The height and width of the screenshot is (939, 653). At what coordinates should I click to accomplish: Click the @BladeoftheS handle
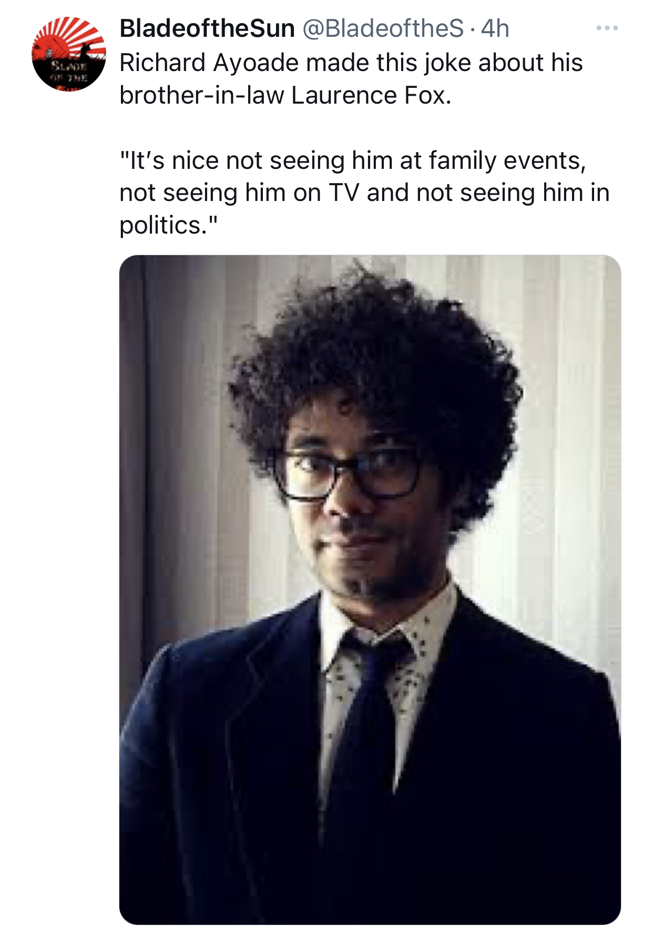[x=382, y=28]
